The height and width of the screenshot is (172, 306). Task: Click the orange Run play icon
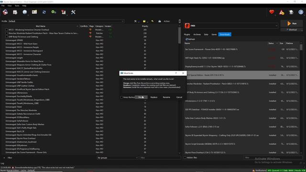[289, 23]
